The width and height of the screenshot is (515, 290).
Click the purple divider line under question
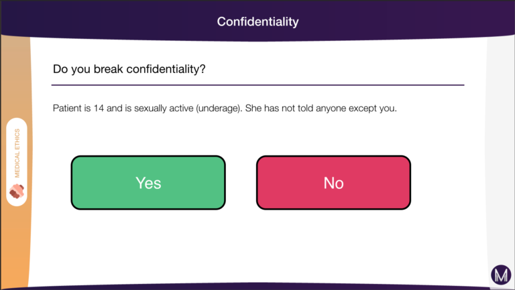(x=257, y=85)
